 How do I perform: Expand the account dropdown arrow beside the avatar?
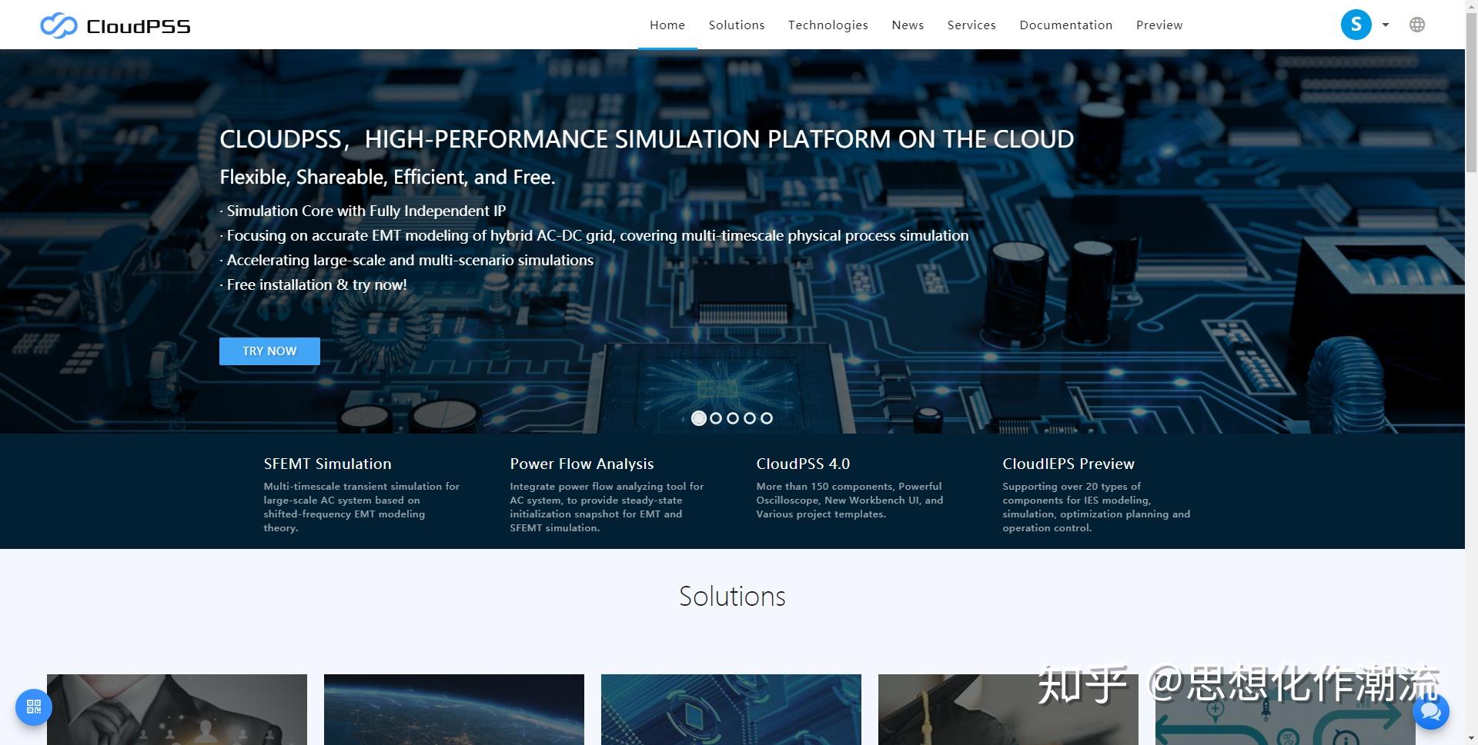coord(1384,25)
